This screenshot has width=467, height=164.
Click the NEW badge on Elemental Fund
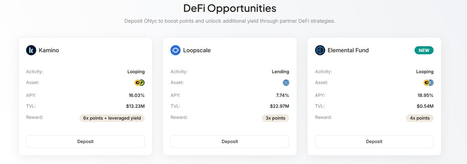click(423, 50)
